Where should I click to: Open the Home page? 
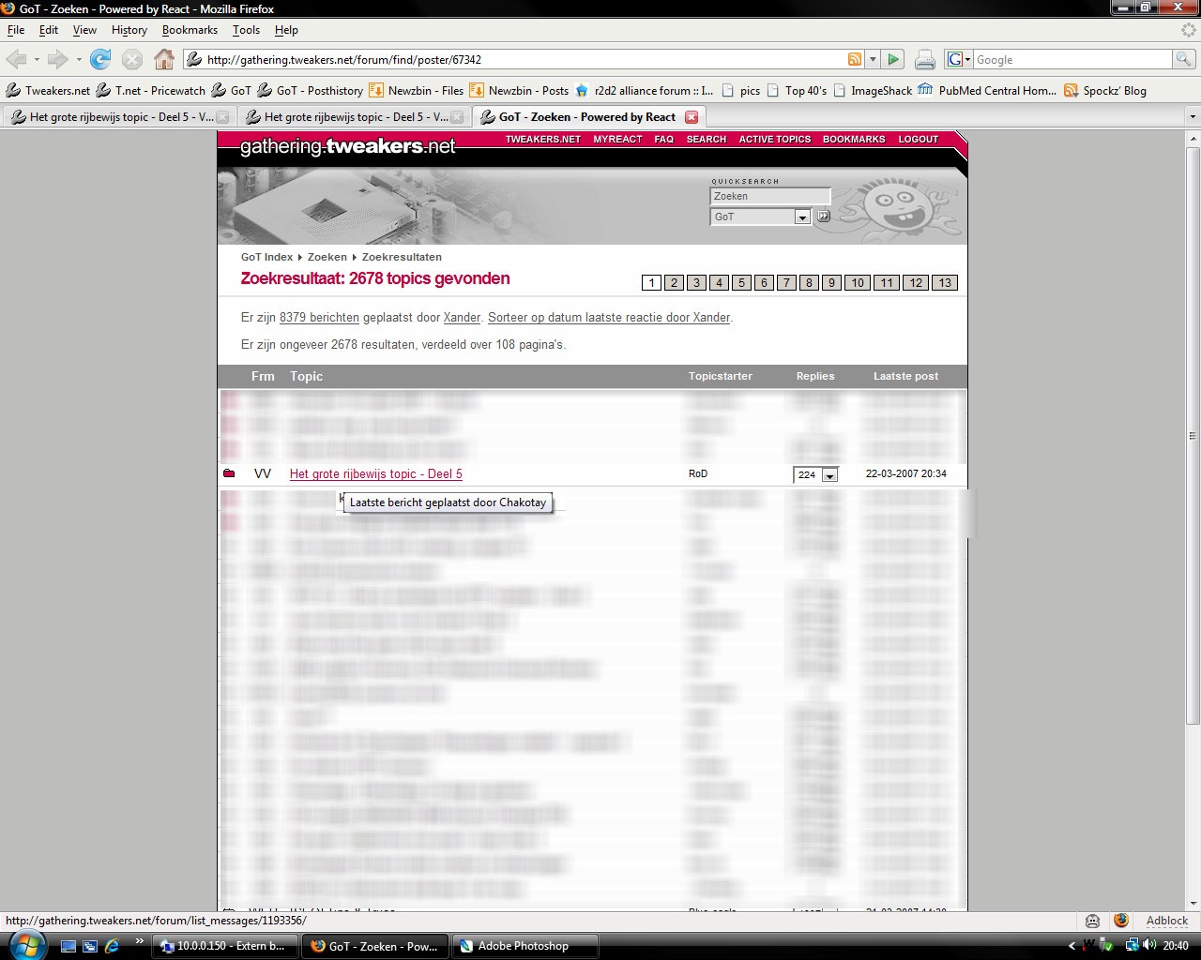tap(164, 60)
